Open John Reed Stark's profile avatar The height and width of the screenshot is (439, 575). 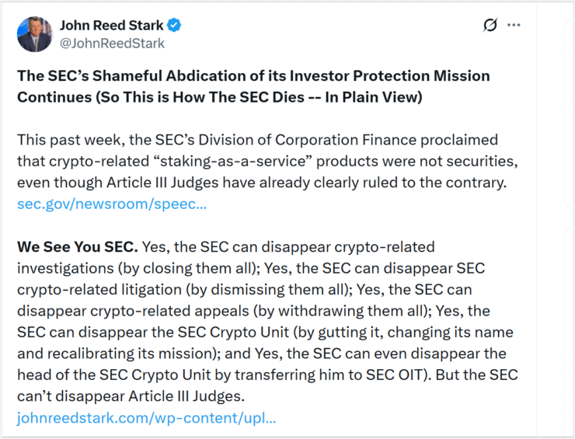point(34,34)
